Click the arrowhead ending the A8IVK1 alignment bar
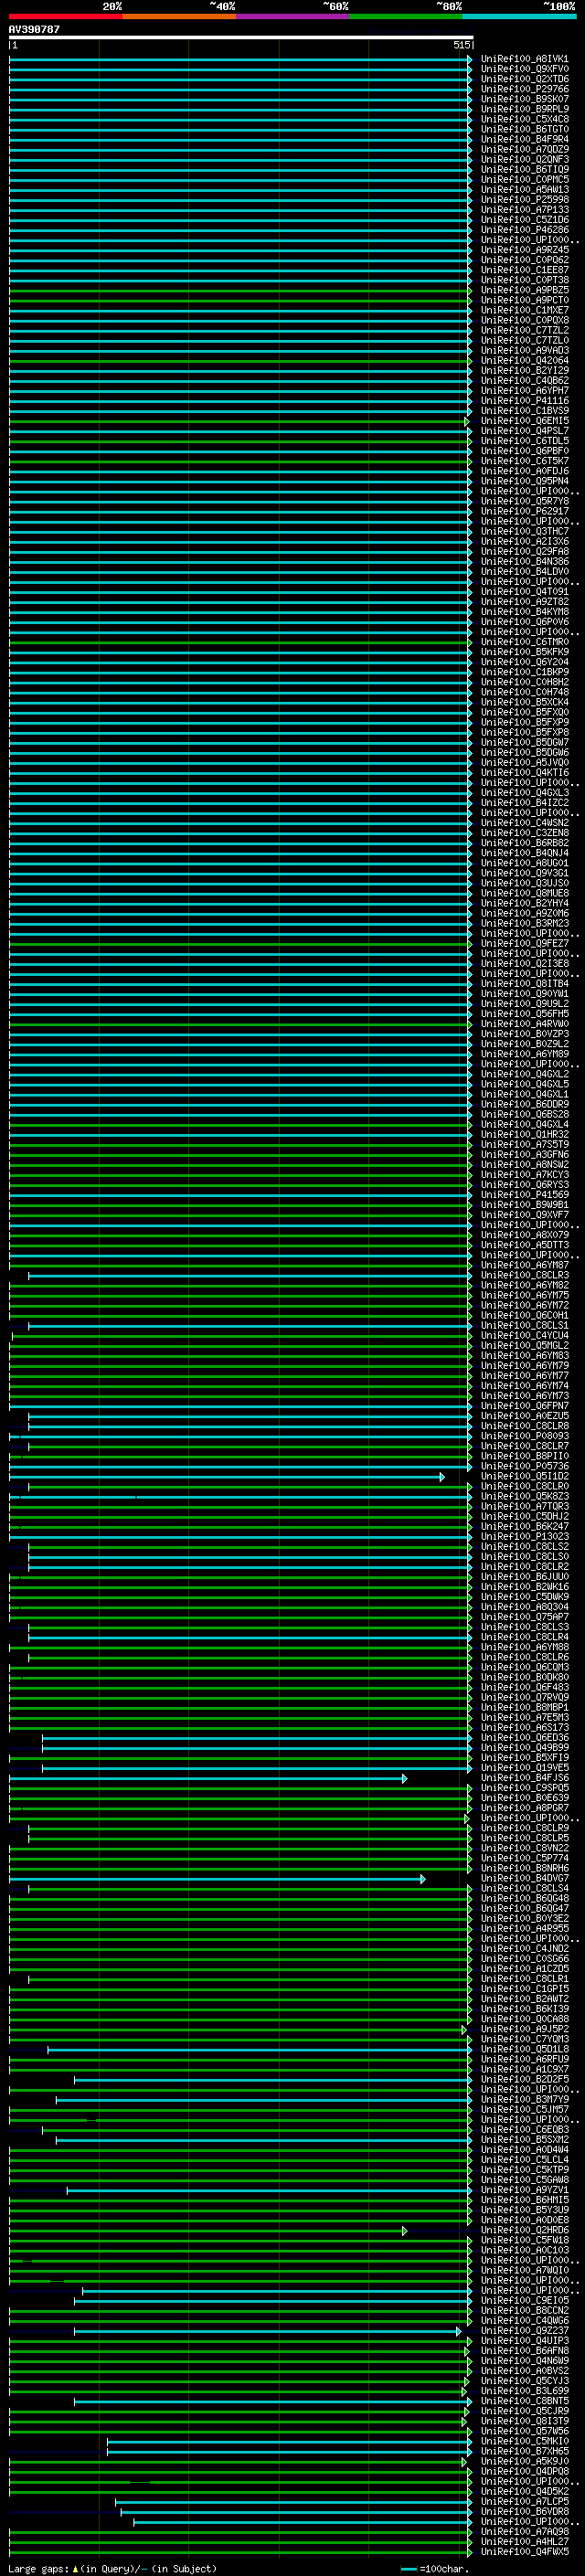Image resolution: width=585 pixels, height=2576 pixels. 469,59
